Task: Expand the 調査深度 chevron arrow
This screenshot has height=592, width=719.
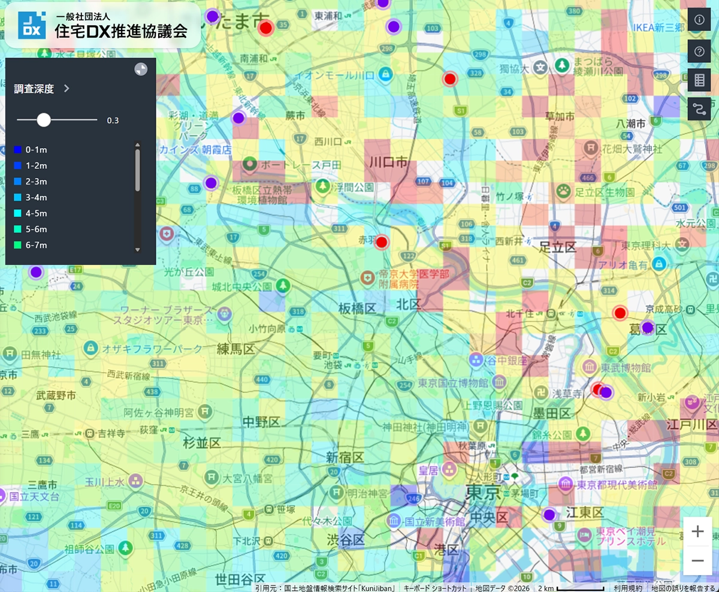Action: pos(67,89)
